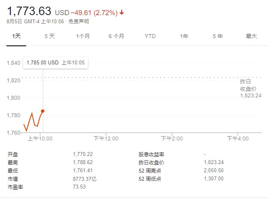Select the YTD tab
268x199 pixels.
click(x=150, y=36)
